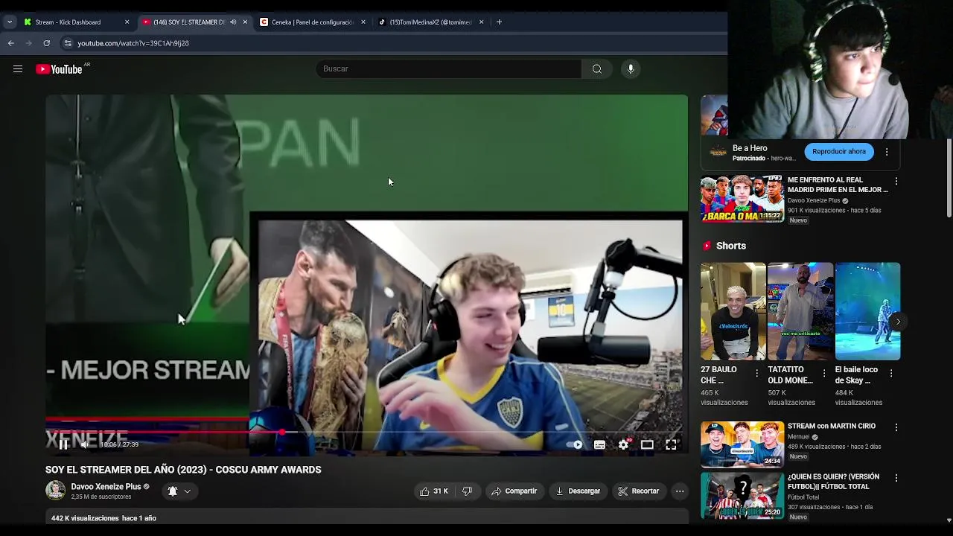Image resolution: width=953 pixels, height=536 pixels.
Task: View site information icon in address bar
Action: (68, 43)
